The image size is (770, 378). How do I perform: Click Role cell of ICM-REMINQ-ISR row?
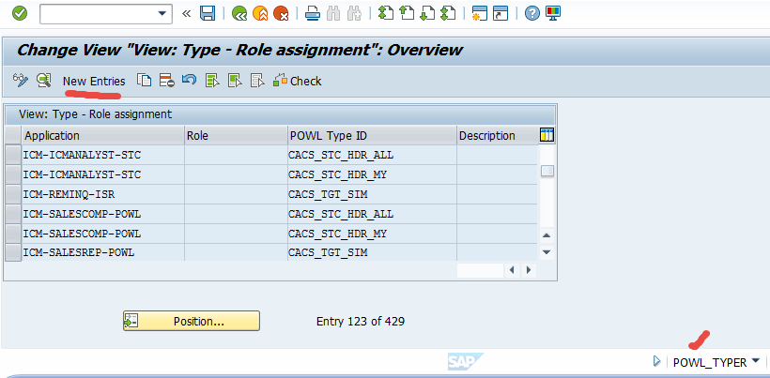click(x=237, y=194)
